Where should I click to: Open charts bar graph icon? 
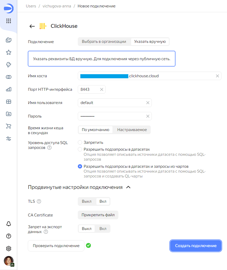pos(9,89)
